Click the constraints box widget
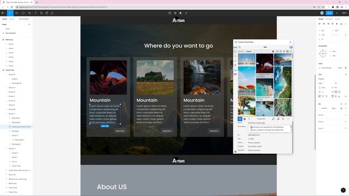Viewport: 349px width, 196px height. (323, 53)
